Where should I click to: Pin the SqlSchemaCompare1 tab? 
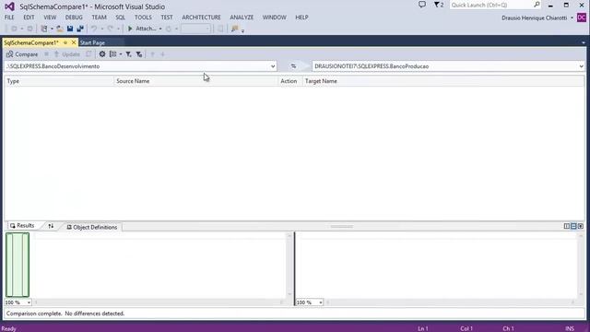(65, 43)
